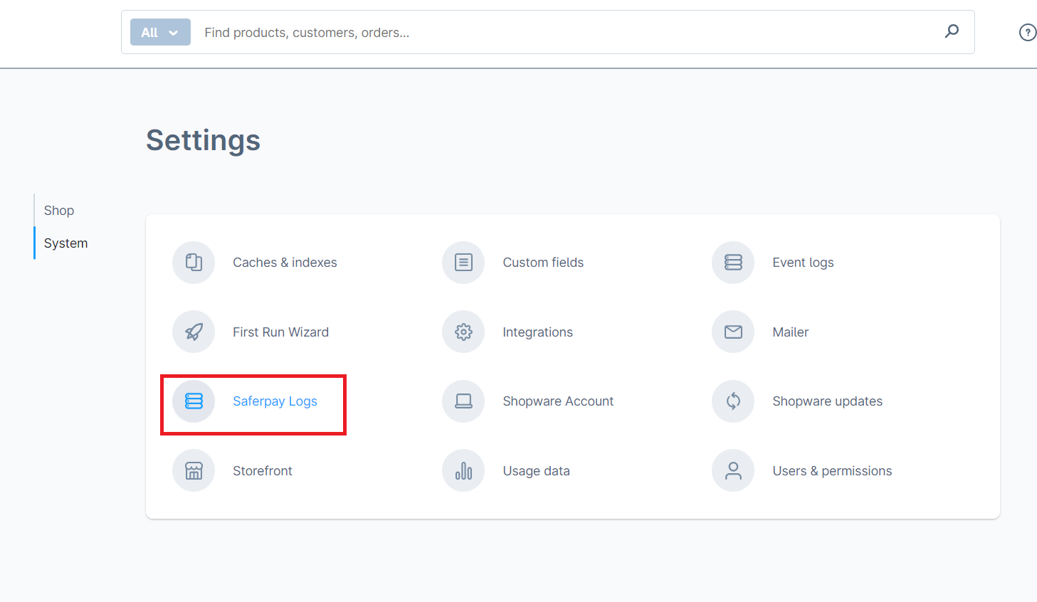
Task: Select the Usage data bar chart icon
Action: point(463,470)
